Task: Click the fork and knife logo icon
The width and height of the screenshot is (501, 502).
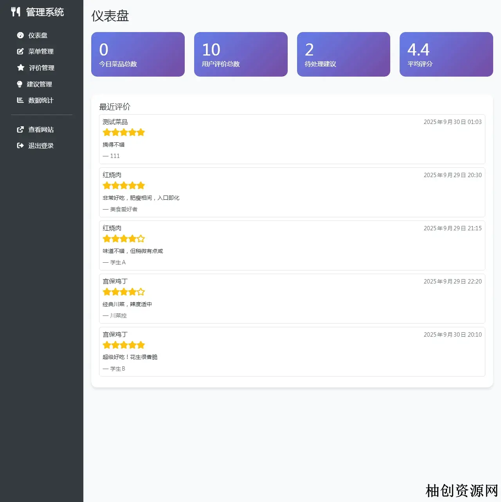Action: click(x=15, y=12)
